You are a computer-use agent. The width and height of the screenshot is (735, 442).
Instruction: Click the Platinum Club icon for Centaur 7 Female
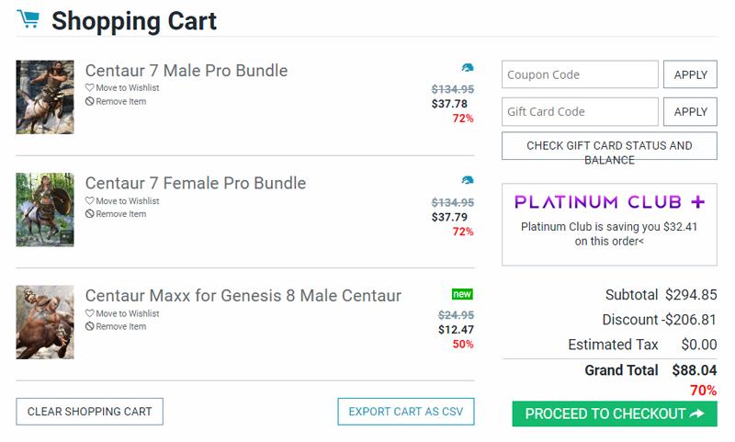tap(468, 180)
